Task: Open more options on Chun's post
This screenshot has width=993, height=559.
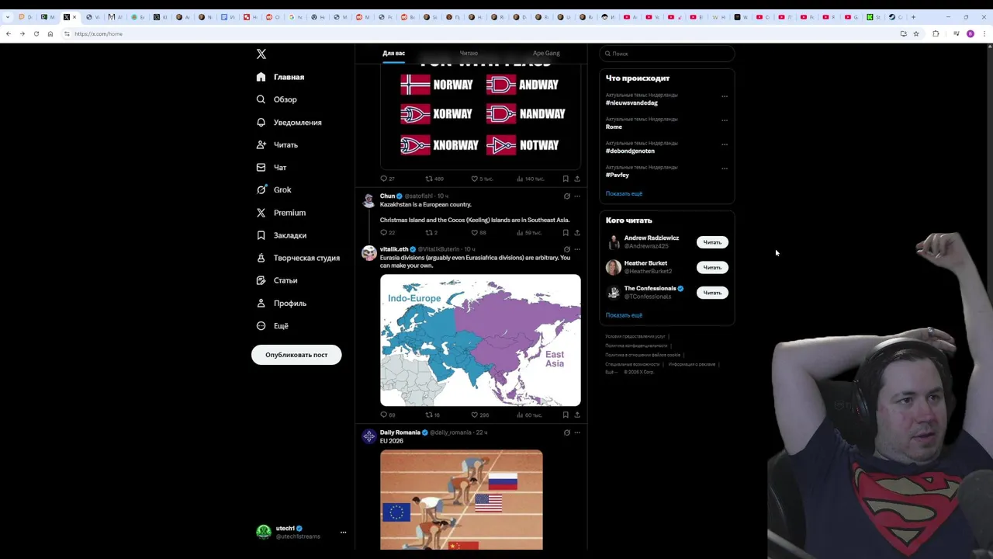Action: point(577,196)
